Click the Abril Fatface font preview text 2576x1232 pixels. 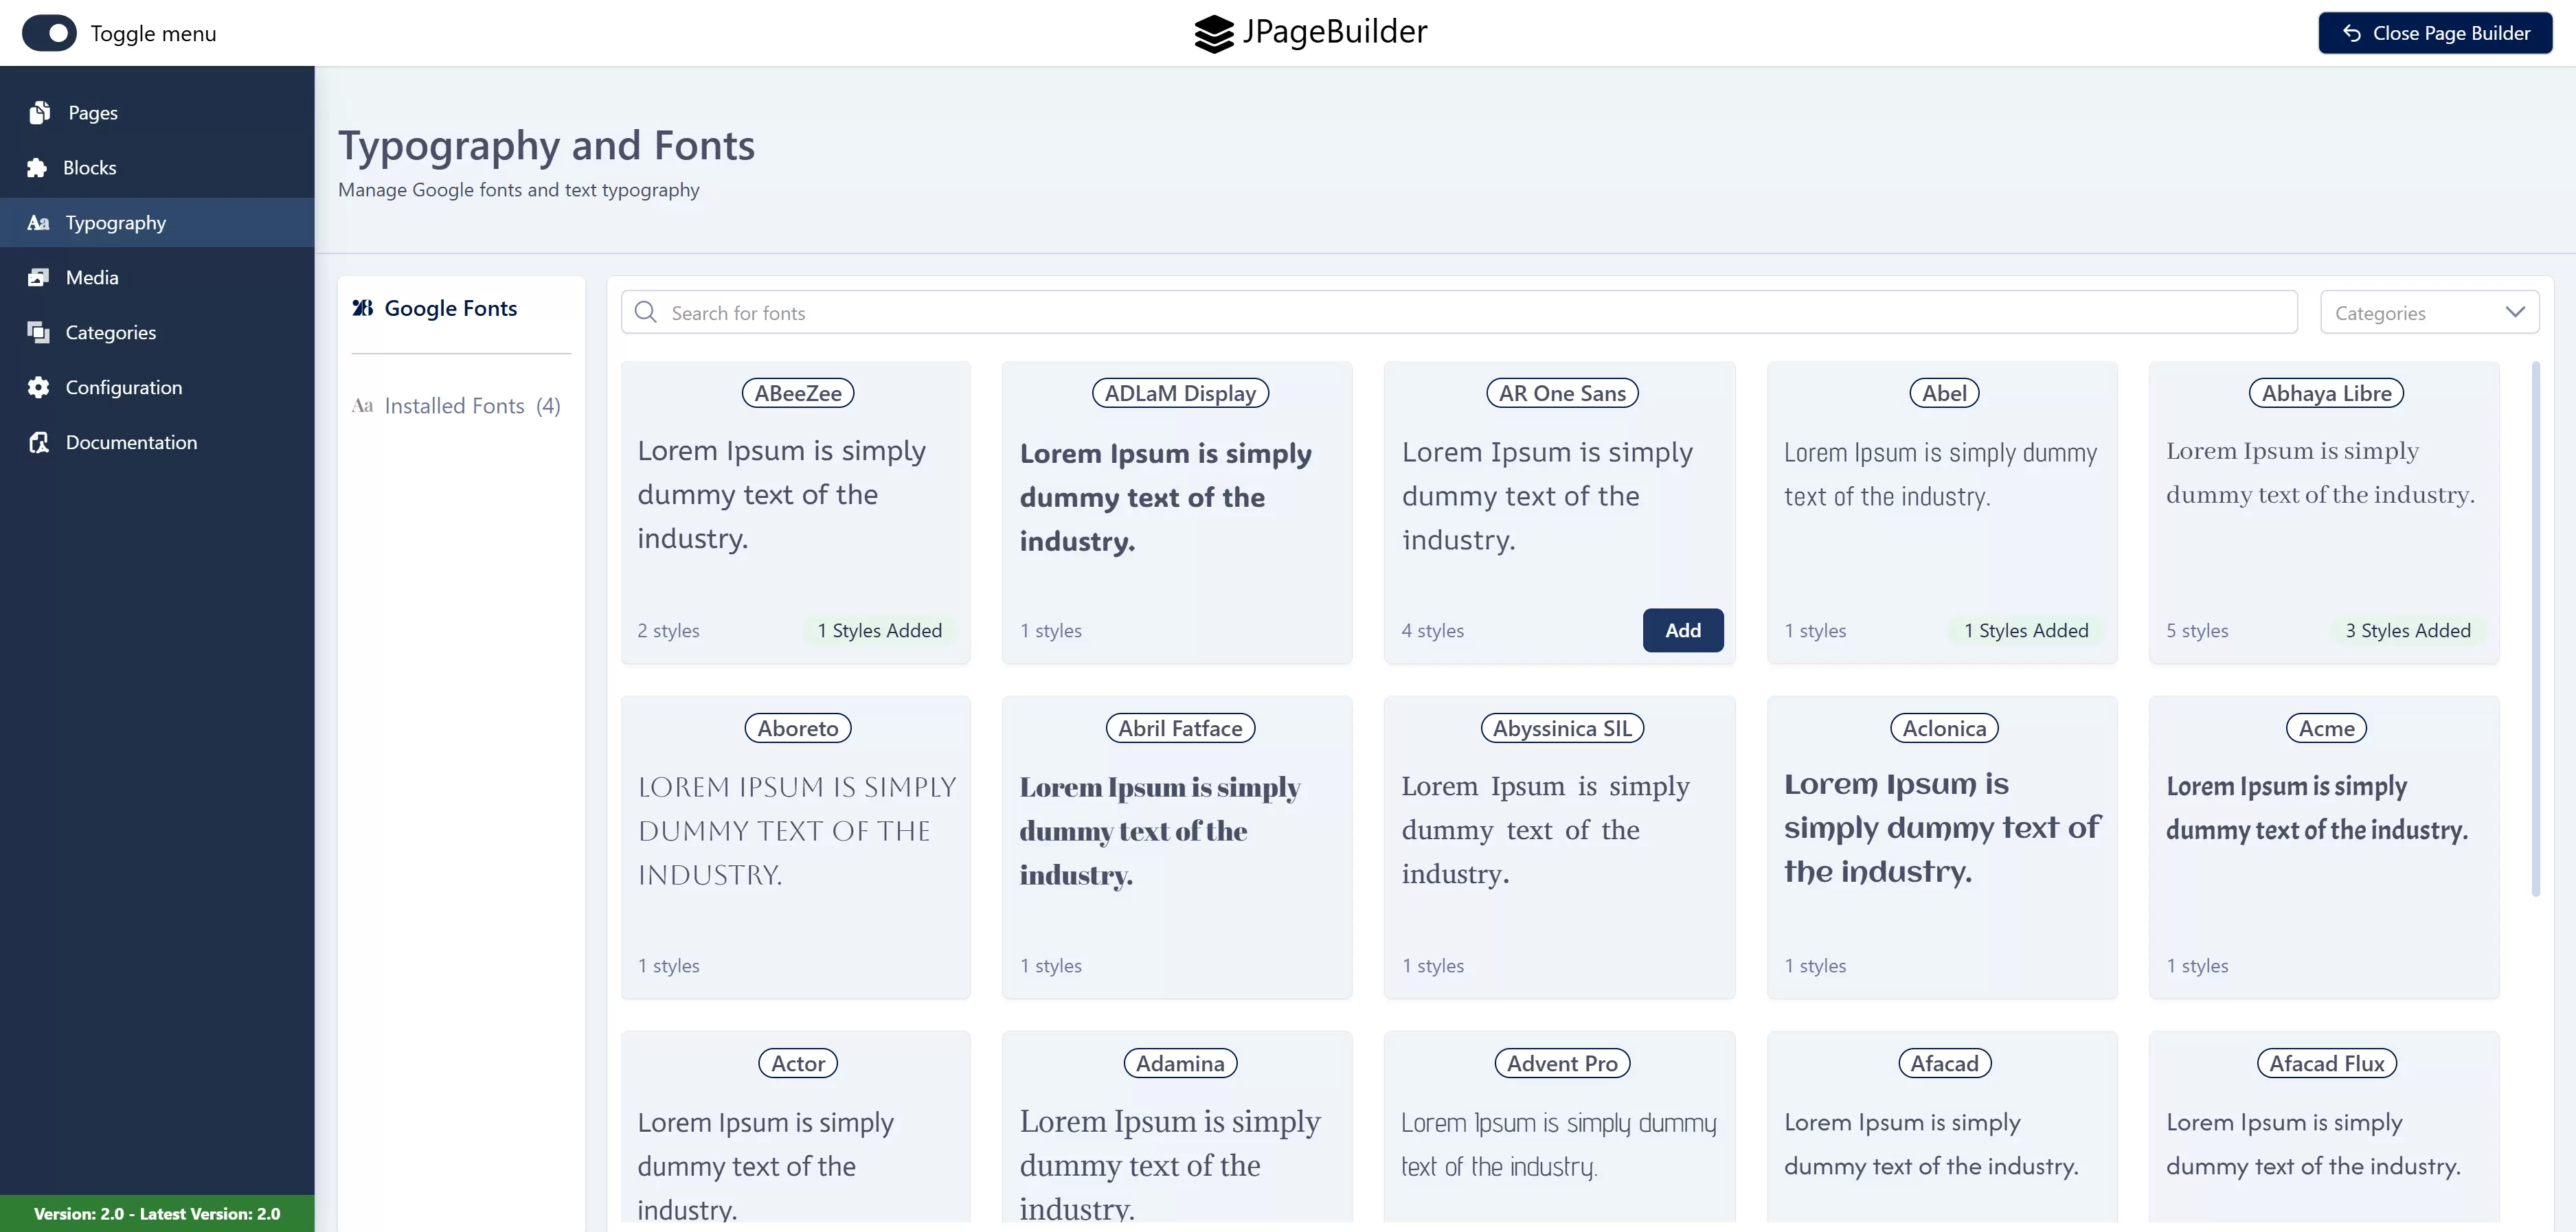pyautogui.click(x=1160, y=831)
